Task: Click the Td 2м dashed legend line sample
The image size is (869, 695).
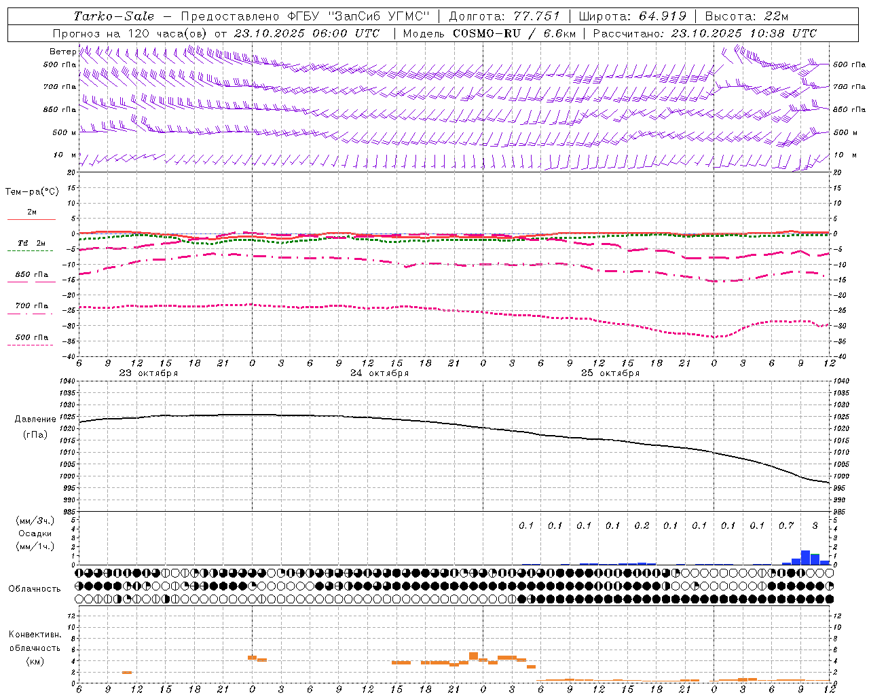Action: pos(30,251)
